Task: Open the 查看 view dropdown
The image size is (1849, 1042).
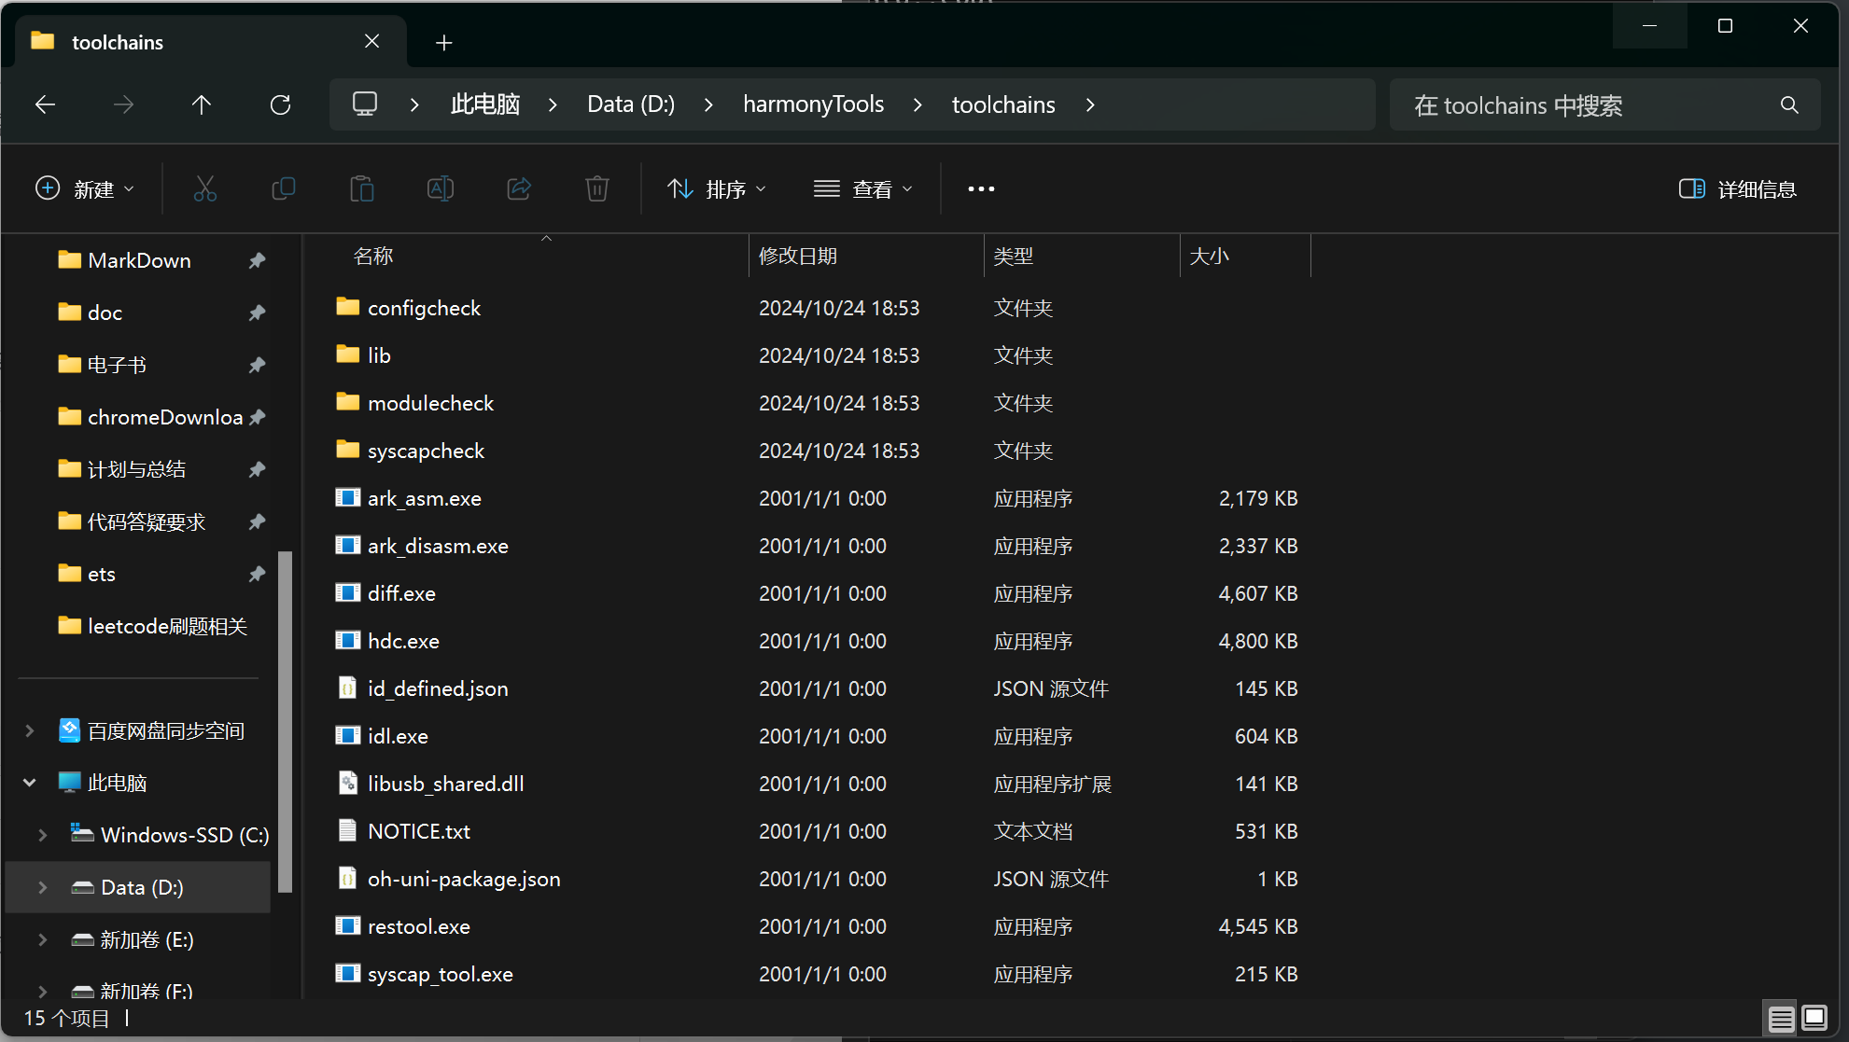Action: coord(863,189)
